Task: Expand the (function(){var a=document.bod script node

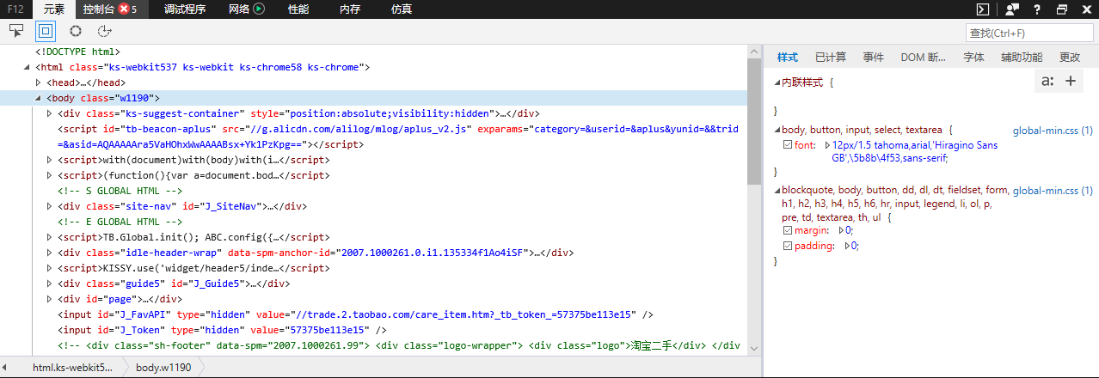Action: (49, 175)
